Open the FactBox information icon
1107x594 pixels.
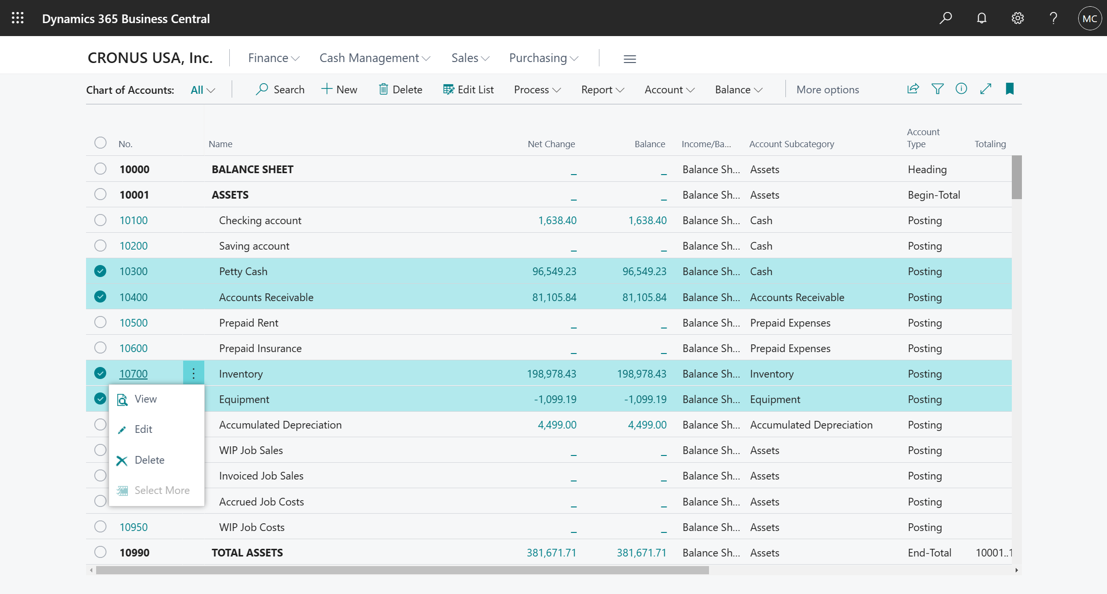point(961,89)
